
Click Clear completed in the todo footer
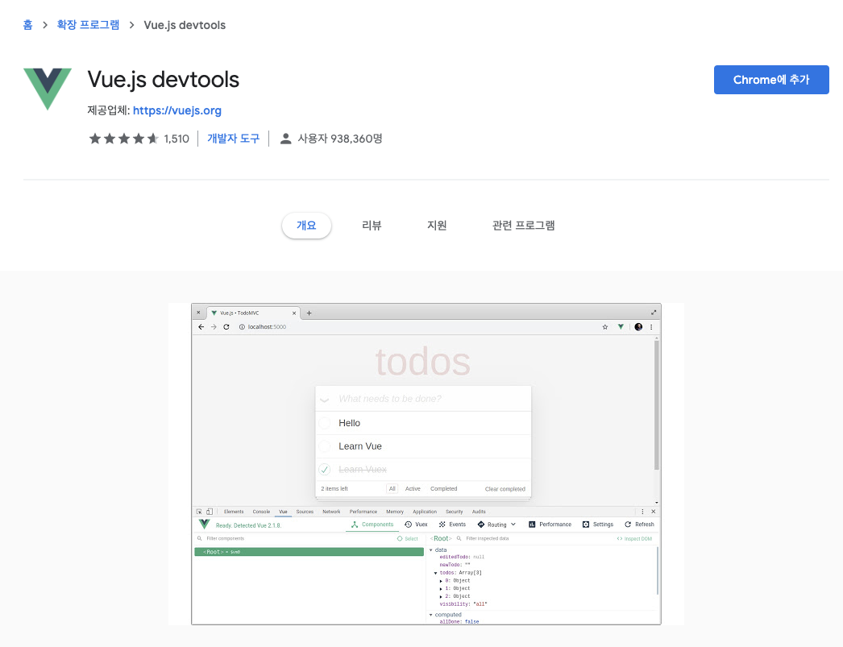505,489
